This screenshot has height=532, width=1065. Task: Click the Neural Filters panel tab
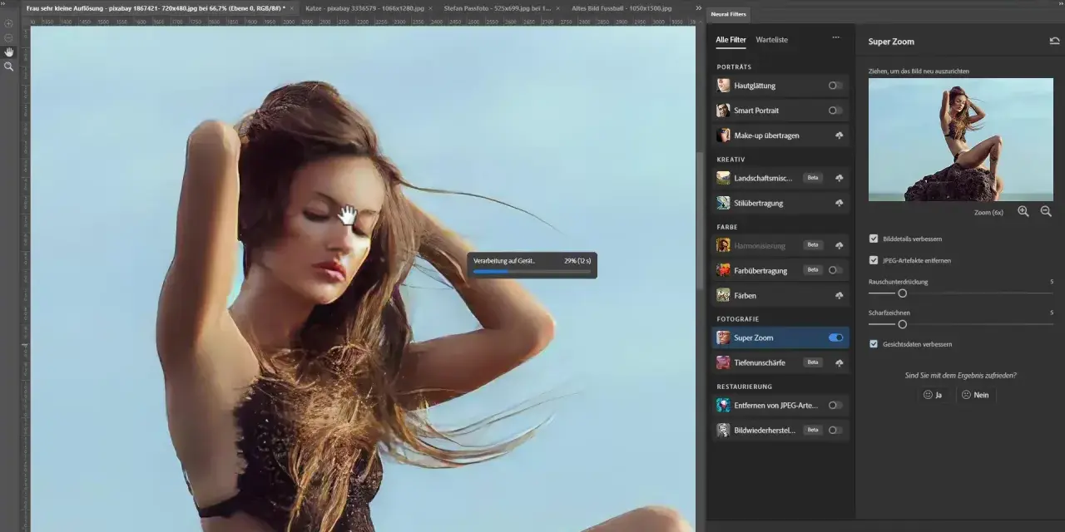pos(729,14)
